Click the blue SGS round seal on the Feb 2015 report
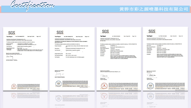The width and height of the screenshot is (191, 108). tap(59, 84)
